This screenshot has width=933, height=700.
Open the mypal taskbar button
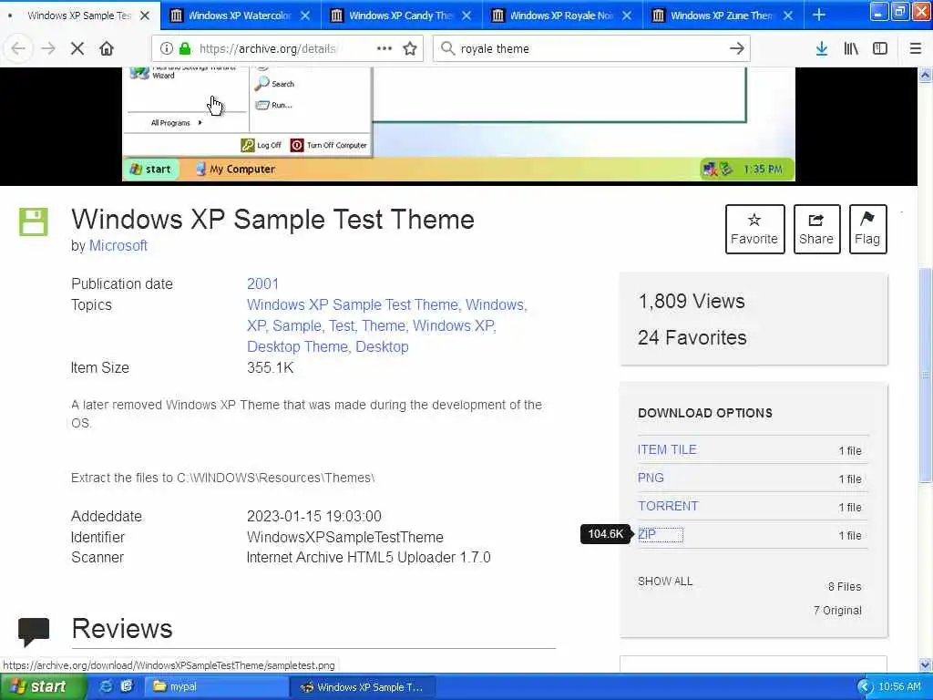pyautogui.click(x=217, y=687)
